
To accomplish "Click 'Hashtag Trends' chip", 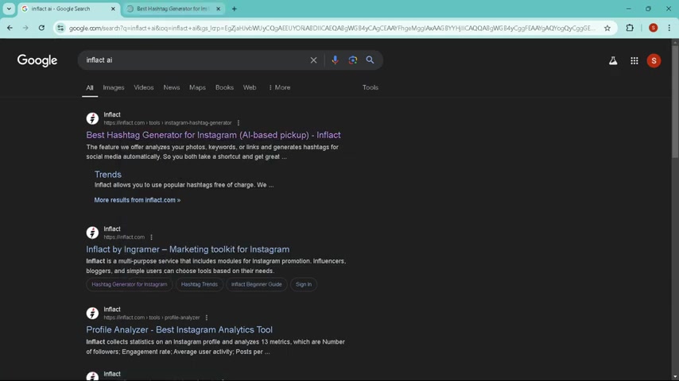I will [200, 284].
